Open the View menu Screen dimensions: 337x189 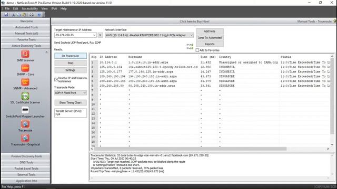point(44,8)
